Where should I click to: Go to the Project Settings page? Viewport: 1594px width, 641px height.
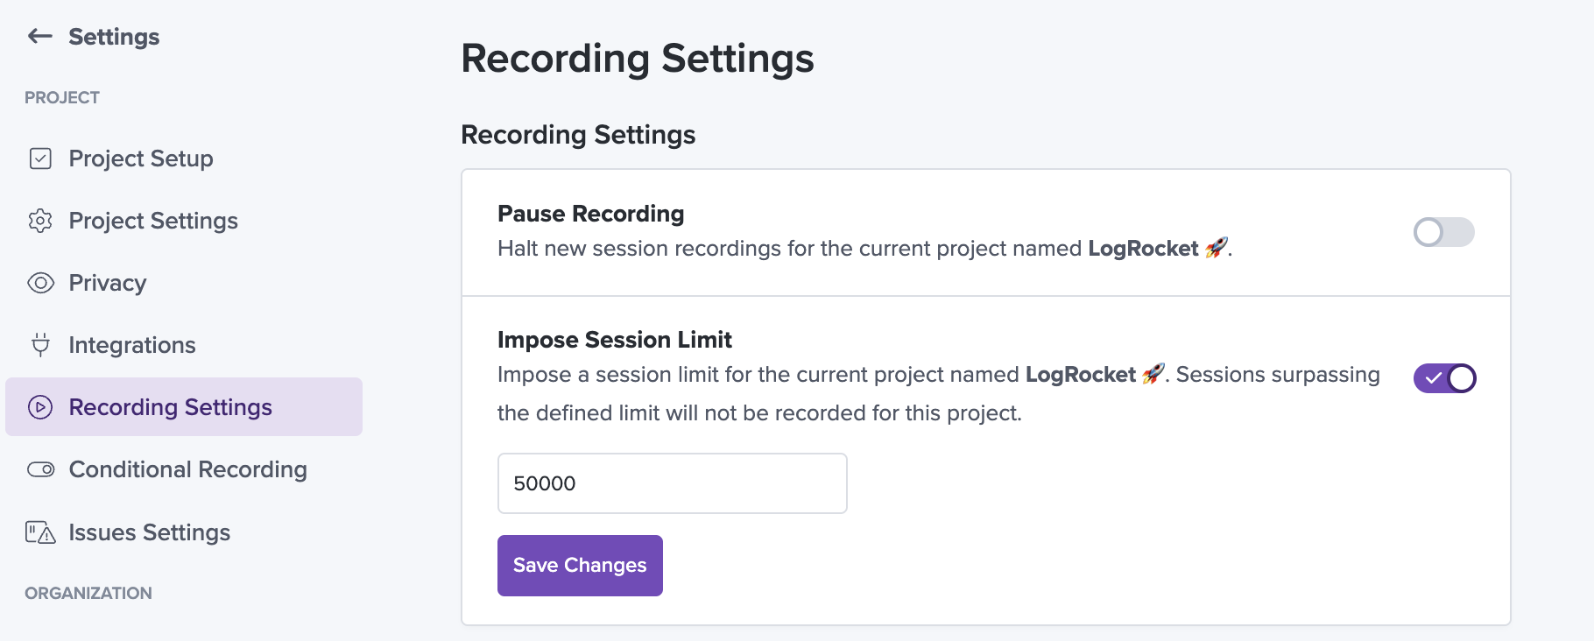153,221
